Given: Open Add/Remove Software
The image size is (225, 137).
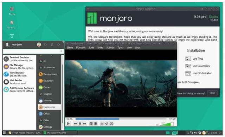Looking at the screenshot, I should click(x=19, y=89).
